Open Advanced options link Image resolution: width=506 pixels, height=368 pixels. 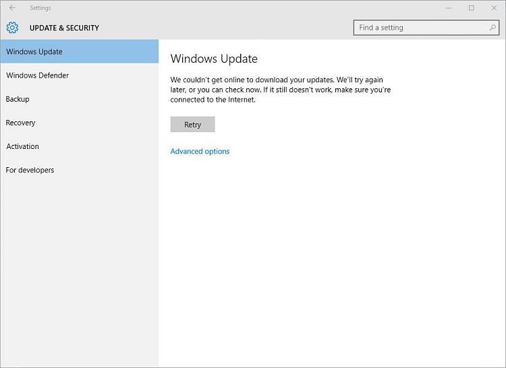point(200,151)
